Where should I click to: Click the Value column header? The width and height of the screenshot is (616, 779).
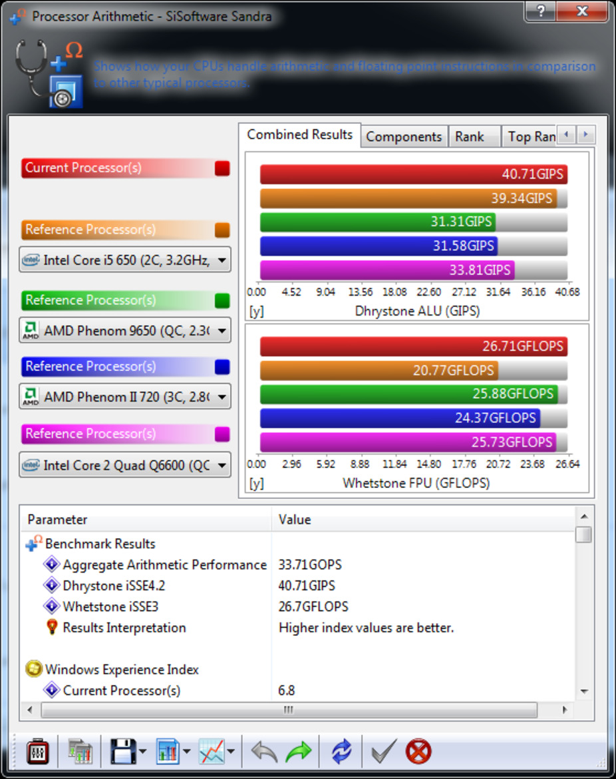[423, 519]
